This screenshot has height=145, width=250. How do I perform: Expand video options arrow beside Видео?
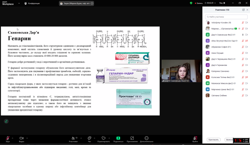click(x=27, y=138)
